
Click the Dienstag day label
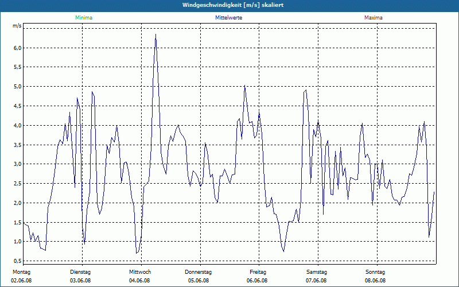tap(80, 272)
